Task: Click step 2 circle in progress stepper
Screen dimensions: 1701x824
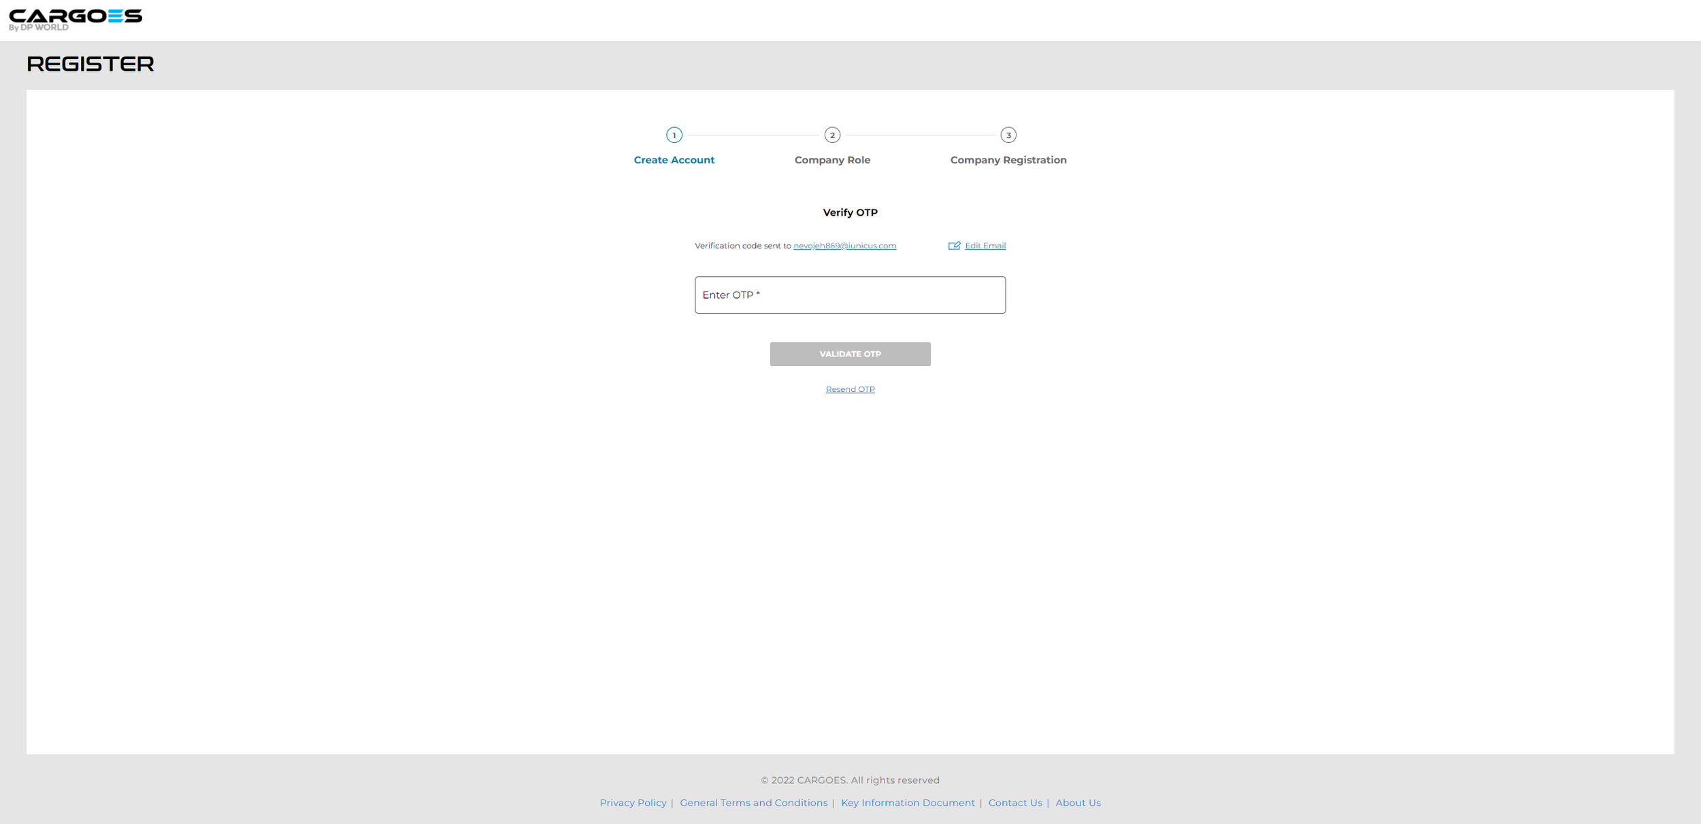Action: click(831, 135)
